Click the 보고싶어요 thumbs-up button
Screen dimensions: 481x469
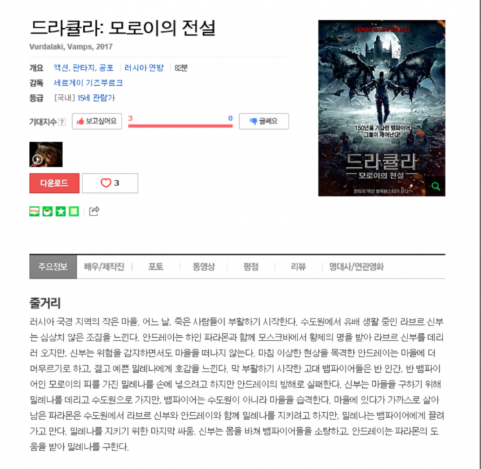(x=97, y=121)
